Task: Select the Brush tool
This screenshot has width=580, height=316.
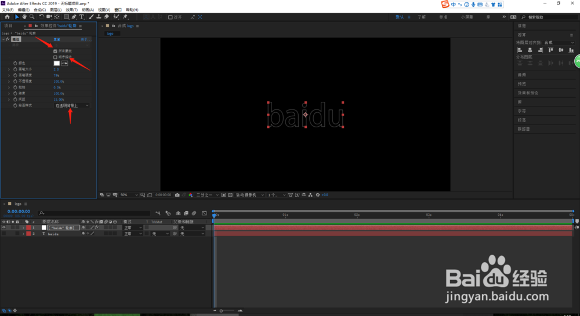Action: [91, 17]
